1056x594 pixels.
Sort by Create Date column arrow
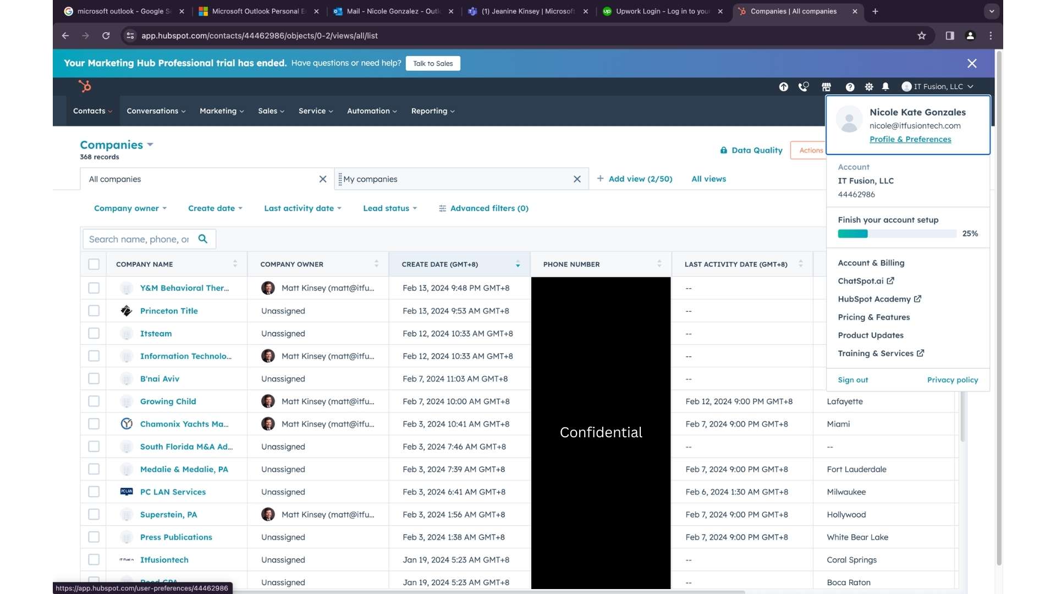pyautogui.click(x=518, y=264)
